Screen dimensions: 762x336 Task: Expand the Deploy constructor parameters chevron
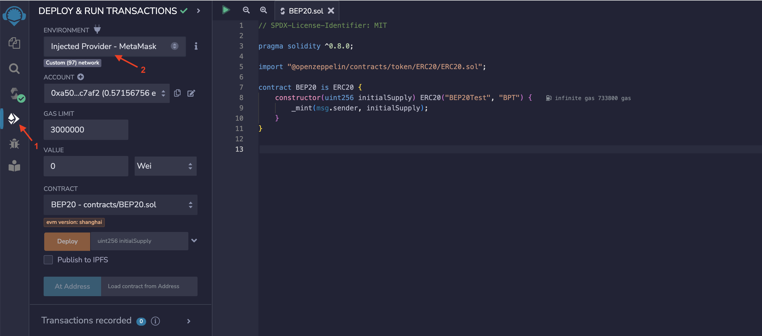point(194,241)
